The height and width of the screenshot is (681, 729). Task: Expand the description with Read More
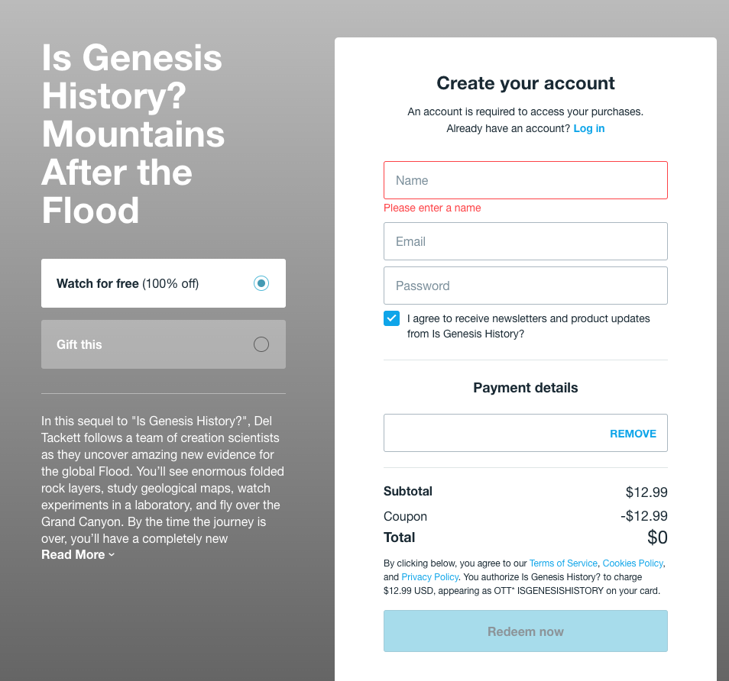[73, 555]
